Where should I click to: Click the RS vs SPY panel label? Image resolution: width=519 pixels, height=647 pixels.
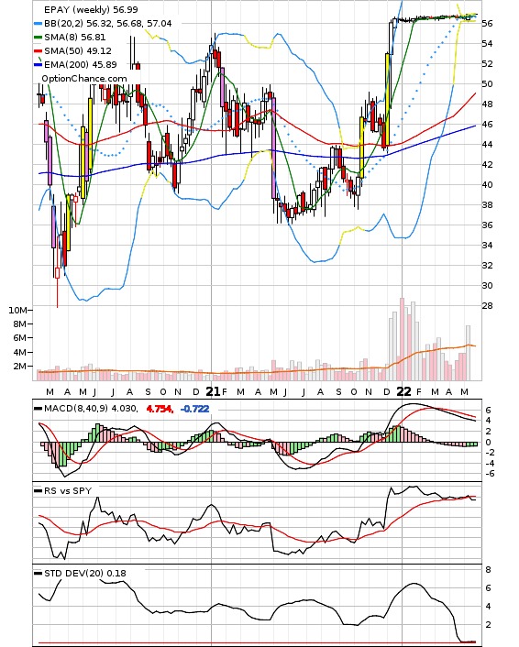tap(68, 490)
